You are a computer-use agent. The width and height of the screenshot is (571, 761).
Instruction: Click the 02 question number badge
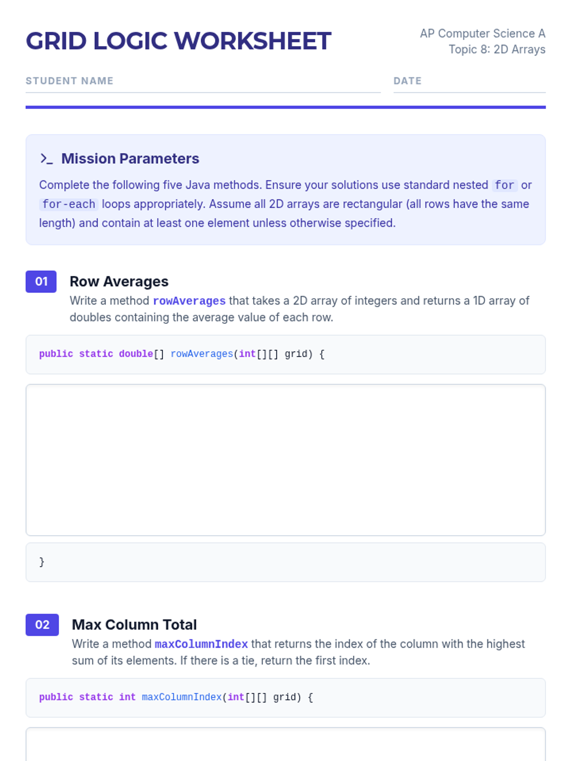[42, 624]
